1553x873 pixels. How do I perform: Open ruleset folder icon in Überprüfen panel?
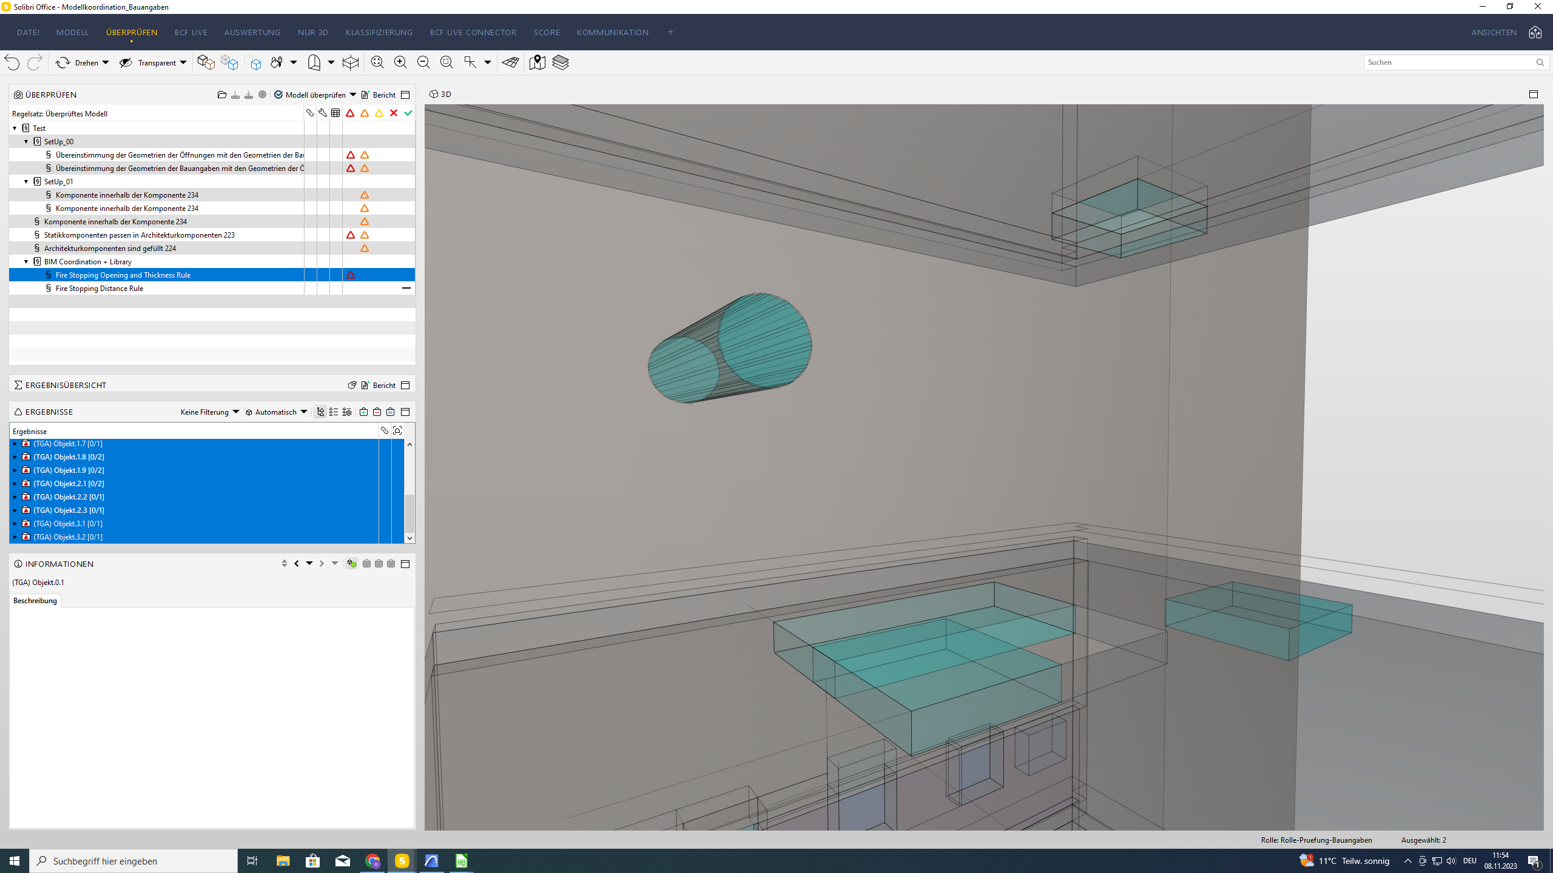[222, 95]
